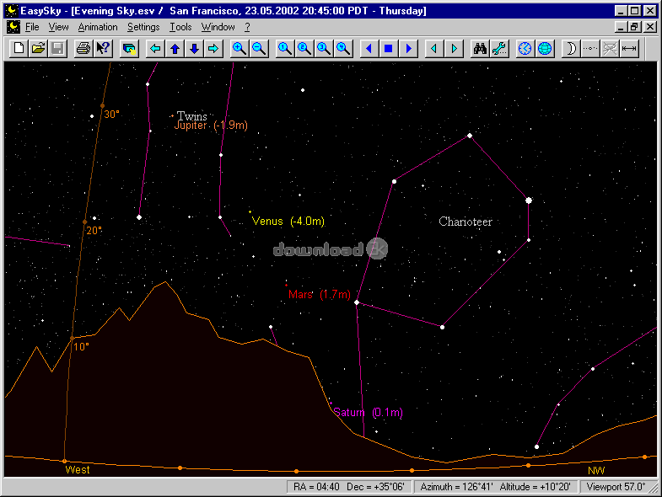Viewport: 662px width, 497px height.
Task: Click the Jupiter (-1.9m) label
Action: 211,126
